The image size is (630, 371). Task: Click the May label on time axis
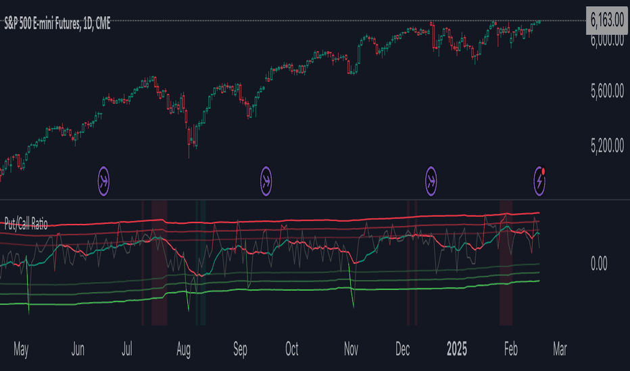pyautogui.click(x=21, y=349)
